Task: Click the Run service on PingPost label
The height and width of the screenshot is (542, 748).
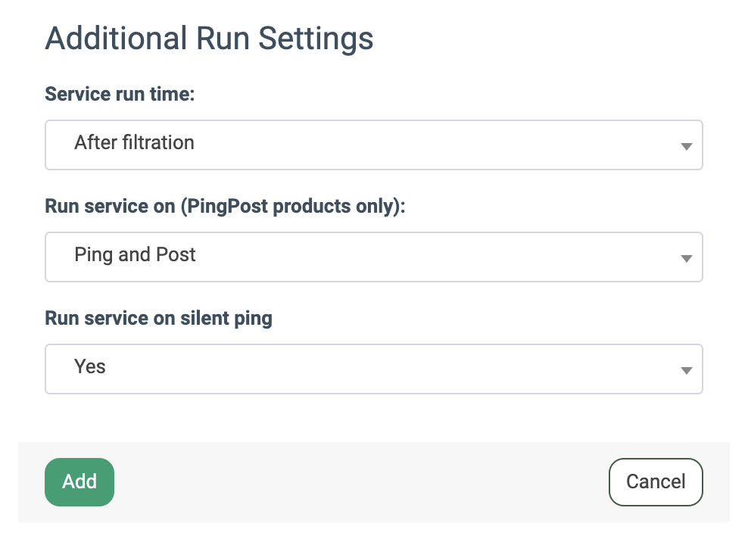Action: click(225, 207)
